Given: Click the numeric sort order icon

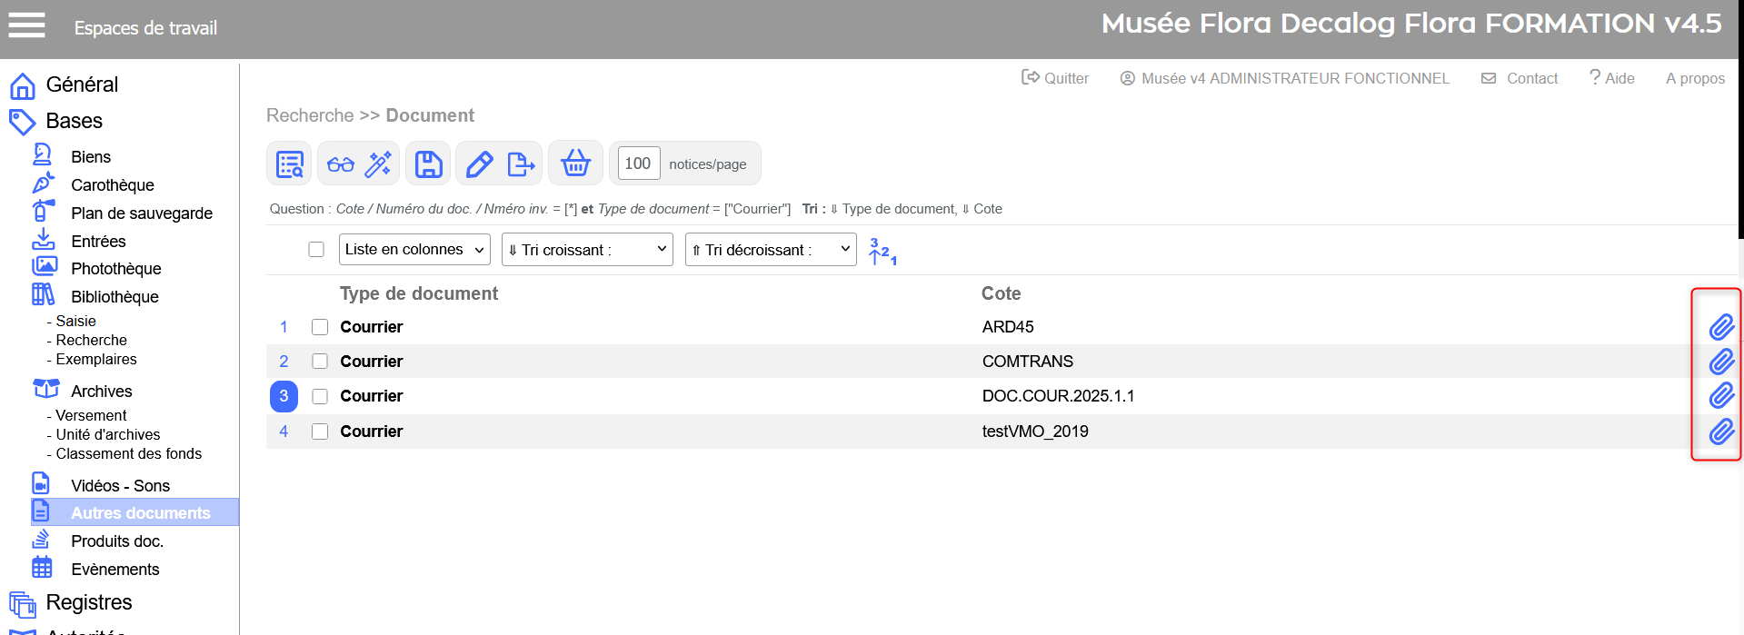Looking at the screenshot, I should pyautogui.click(x=882, y=252).
